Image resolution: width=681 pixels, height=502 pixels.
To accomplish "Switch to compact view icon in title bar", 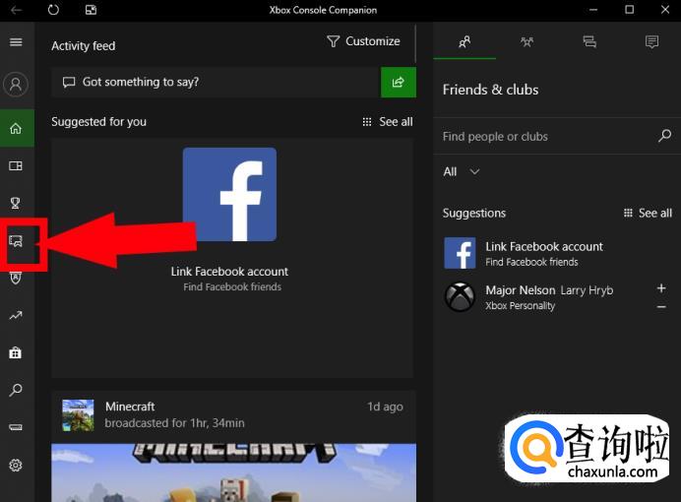I will point(91,10).
